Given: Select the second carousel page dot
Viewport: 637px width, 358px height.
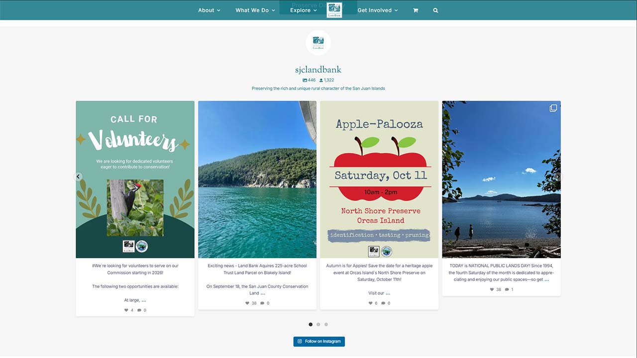Looking at the screenshot, I should 318,324.
